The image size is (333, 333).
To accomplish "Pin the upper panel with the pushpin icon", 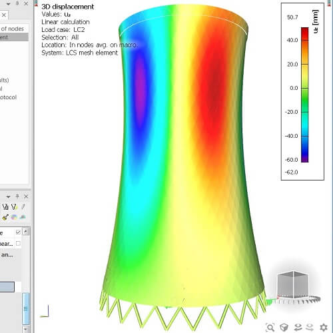I will [17, 3].
